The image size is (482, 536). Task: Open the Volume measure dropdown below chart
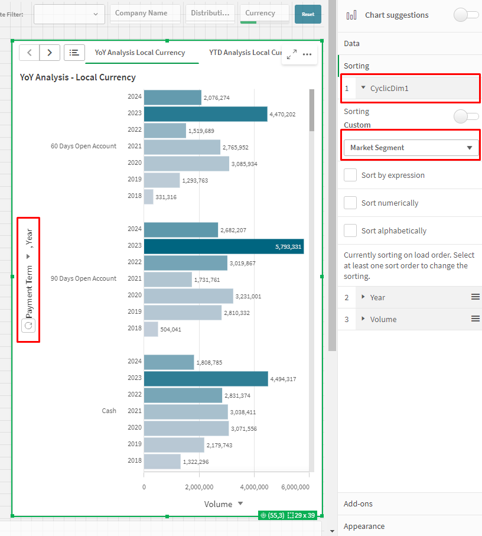coord(240,503)
